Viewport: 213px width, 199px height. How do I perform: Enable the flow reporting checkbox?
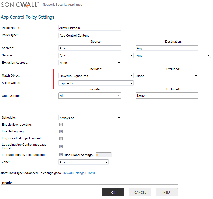point(61,125)
